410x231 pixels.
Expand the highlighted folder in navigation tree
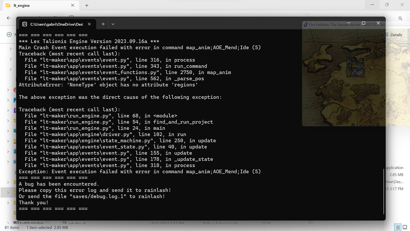pyautogui.click(x=8, y=193)
